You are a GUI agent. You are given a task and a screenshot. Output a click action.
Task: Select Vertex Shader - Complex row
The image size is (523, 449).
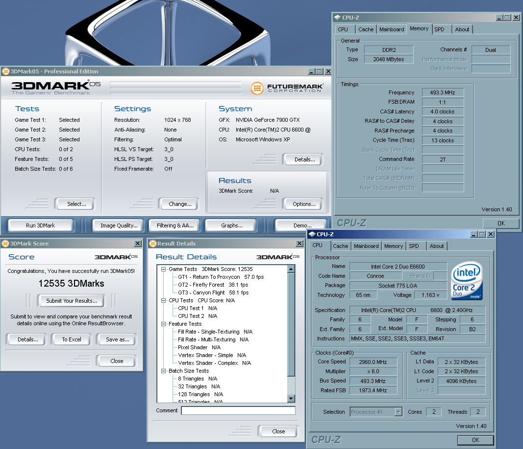(215, 363)
